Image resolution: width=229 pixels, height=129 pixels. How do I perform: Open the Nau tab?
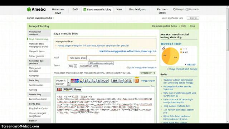coord(119,9)
